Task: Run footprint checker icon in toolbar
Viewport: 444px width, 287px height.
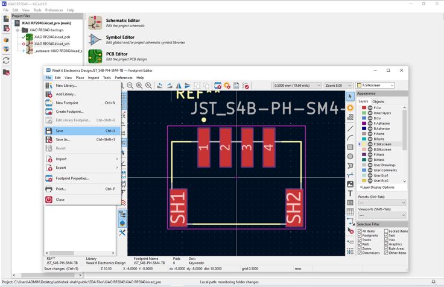Action: point(246,86)
